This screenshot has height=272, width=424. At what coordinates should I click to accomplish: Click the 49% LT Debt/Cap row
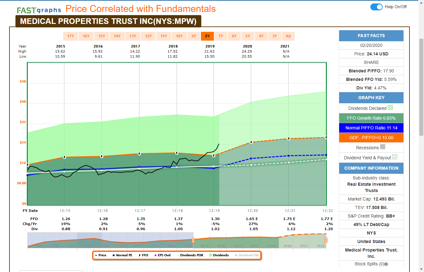point(371,224)
